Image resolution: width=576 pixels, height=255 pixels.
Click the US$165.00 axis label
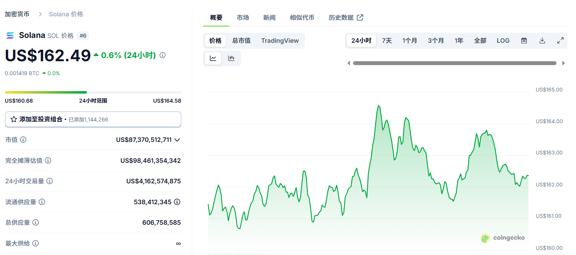(549, 90)
